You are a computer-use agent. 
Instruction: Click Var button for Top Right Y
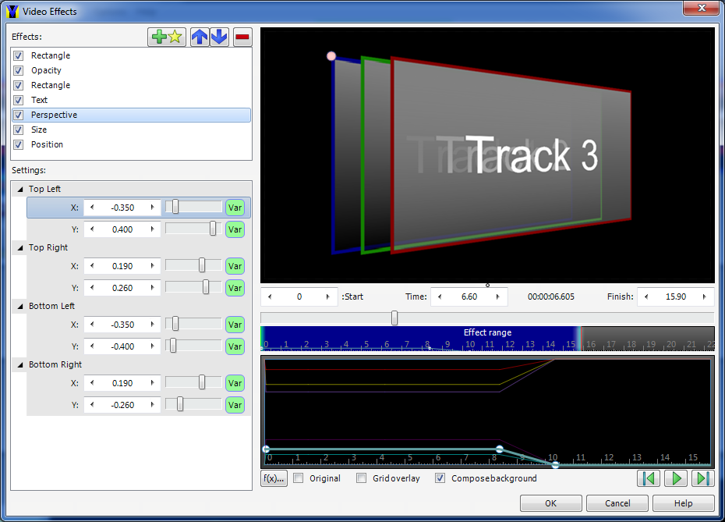pyautogui.click(x=235, y=288)
